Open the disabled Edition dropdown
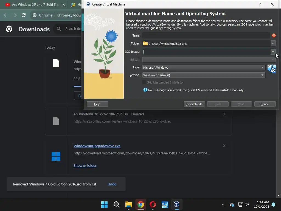This screenshot has height=211, width=281. point(209,60)
